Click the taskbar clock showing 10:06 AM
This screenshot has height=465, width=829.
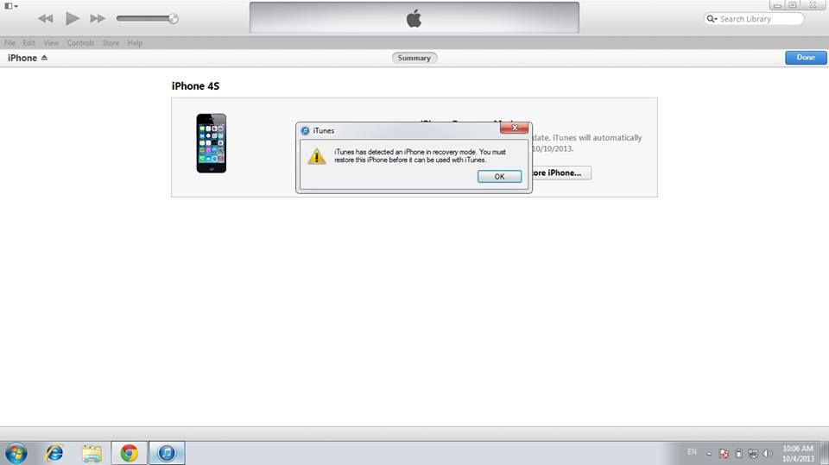[798, 454]
